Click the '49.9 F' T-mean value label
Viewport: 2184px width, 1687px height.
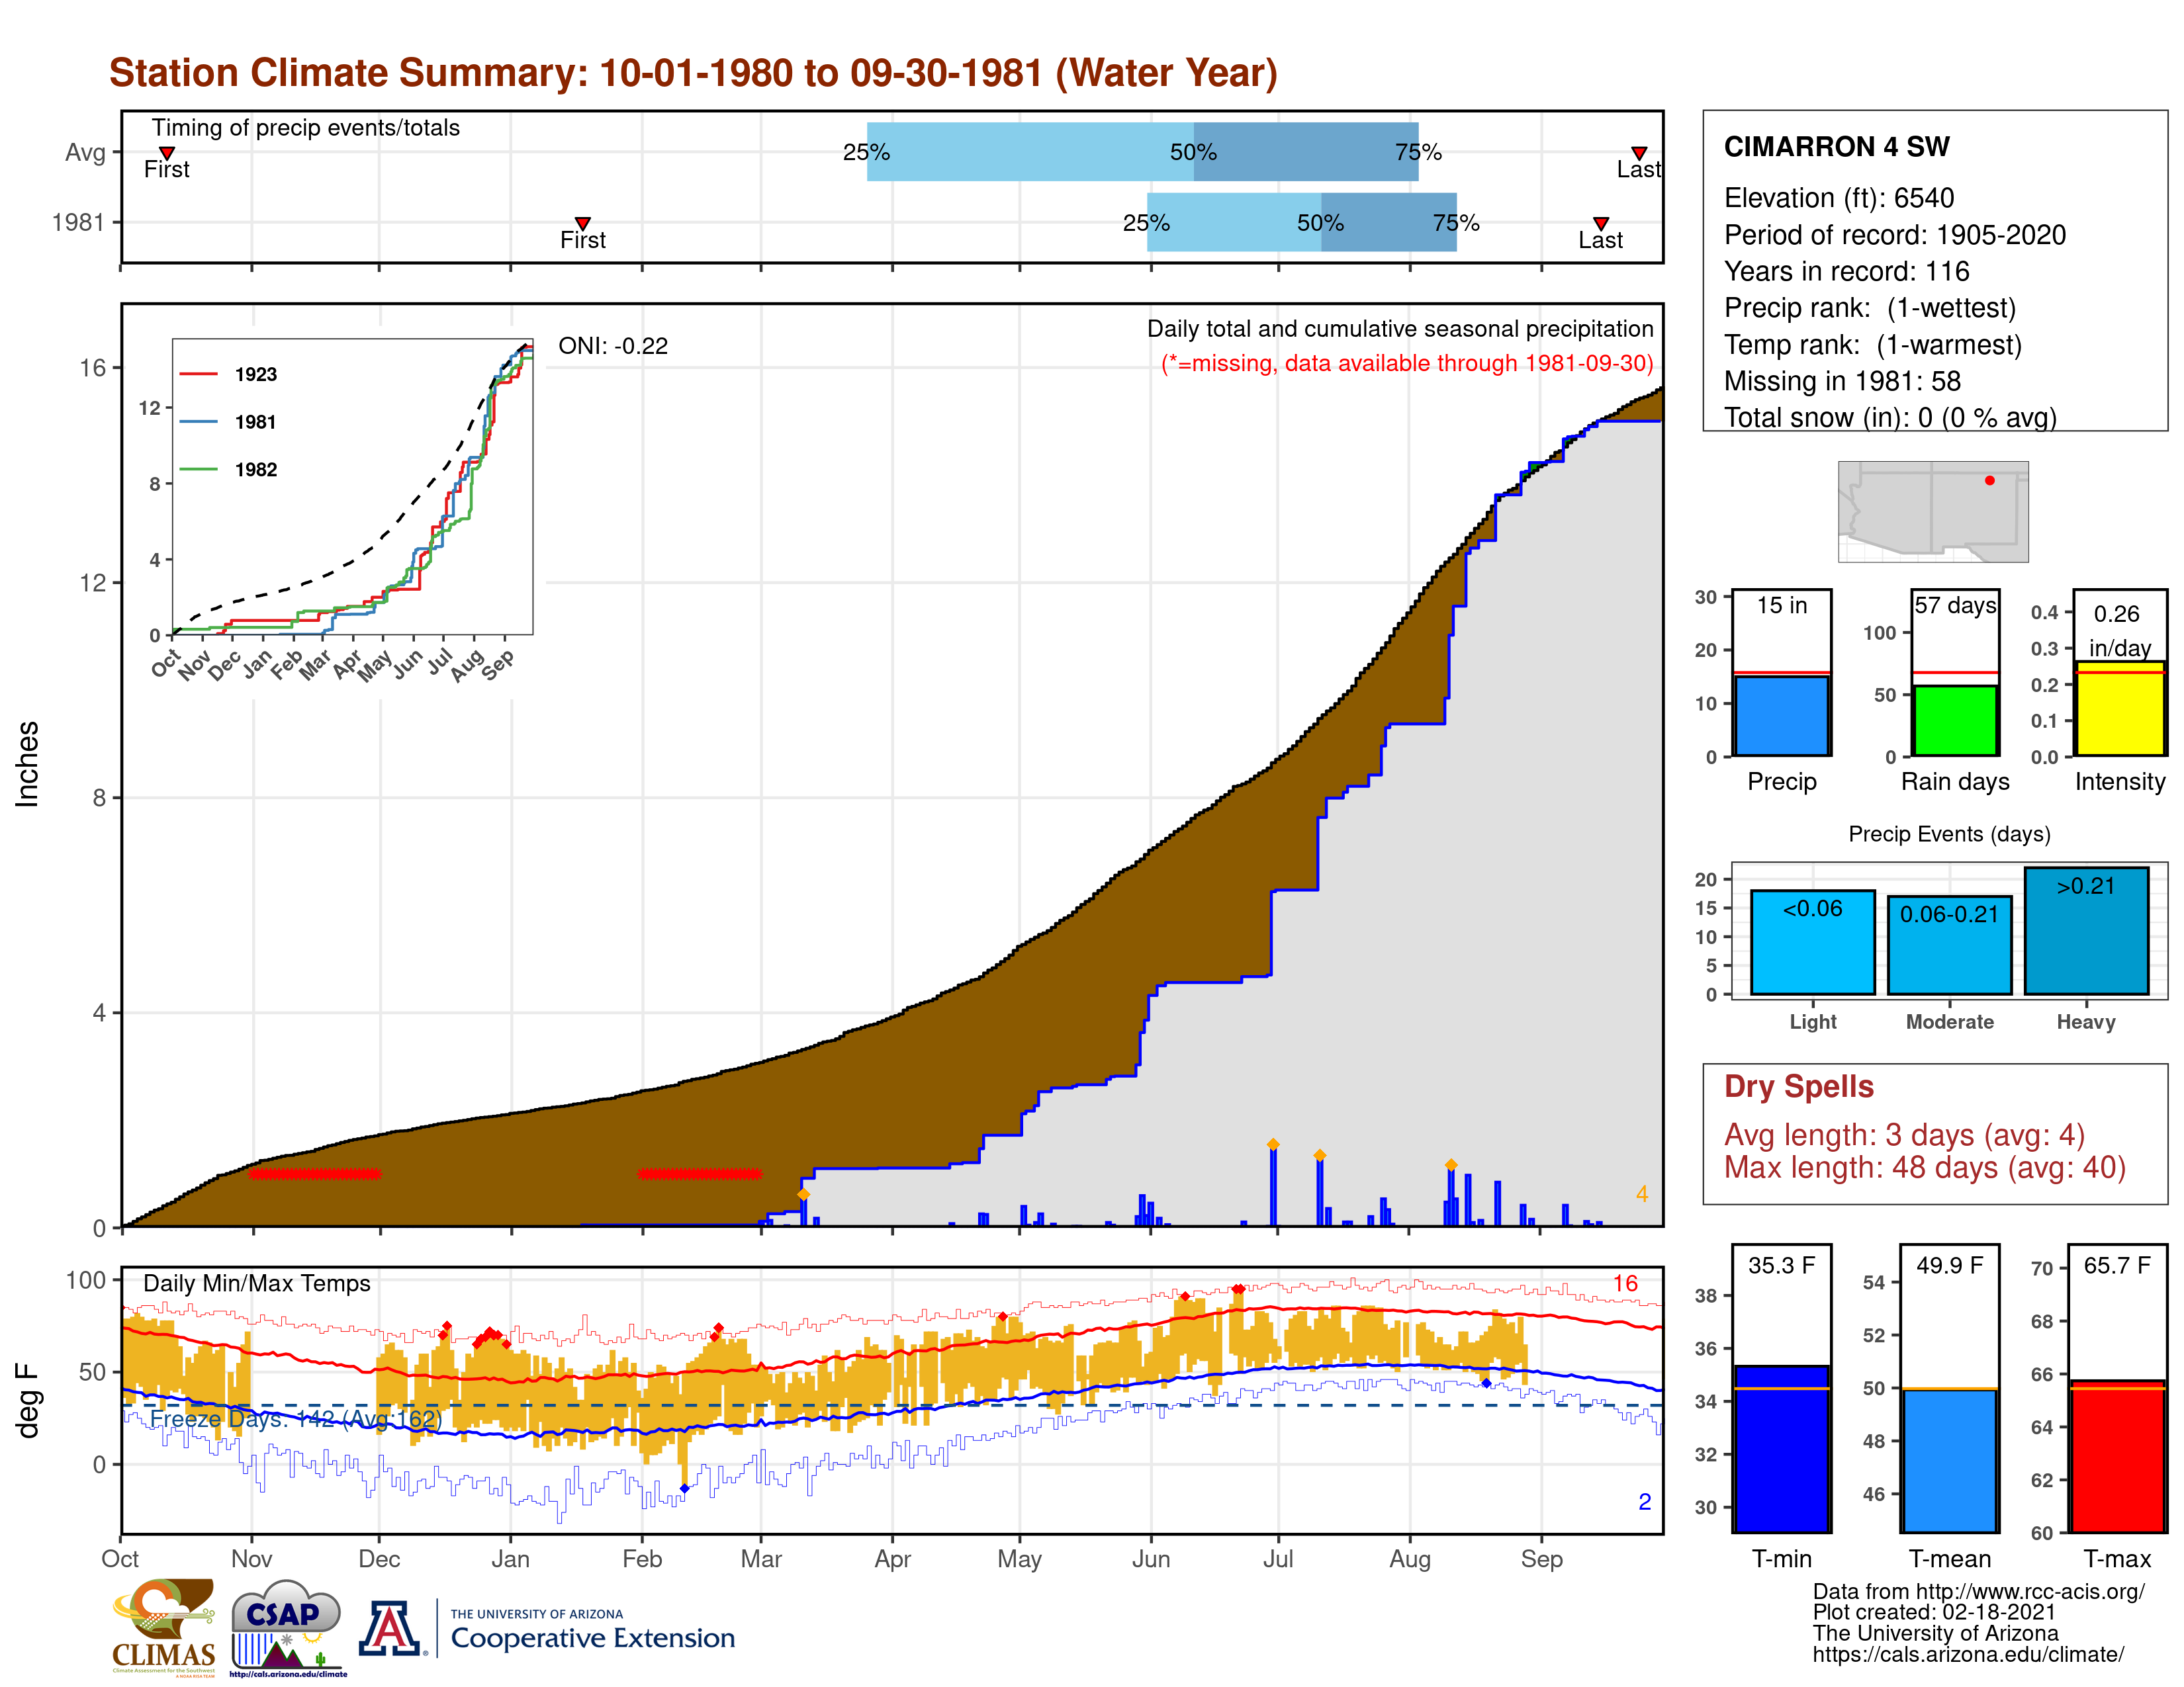(x=1949, y=1265)
